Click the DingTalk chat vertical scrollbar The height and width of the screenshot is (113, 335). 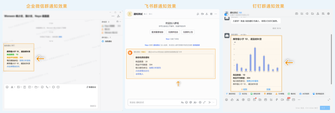pyautogui.click(x=332, y=60)
